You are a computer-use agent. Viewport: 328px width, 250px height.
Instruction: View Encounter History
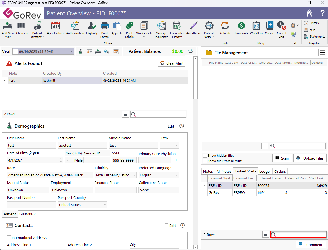(177, 30)
